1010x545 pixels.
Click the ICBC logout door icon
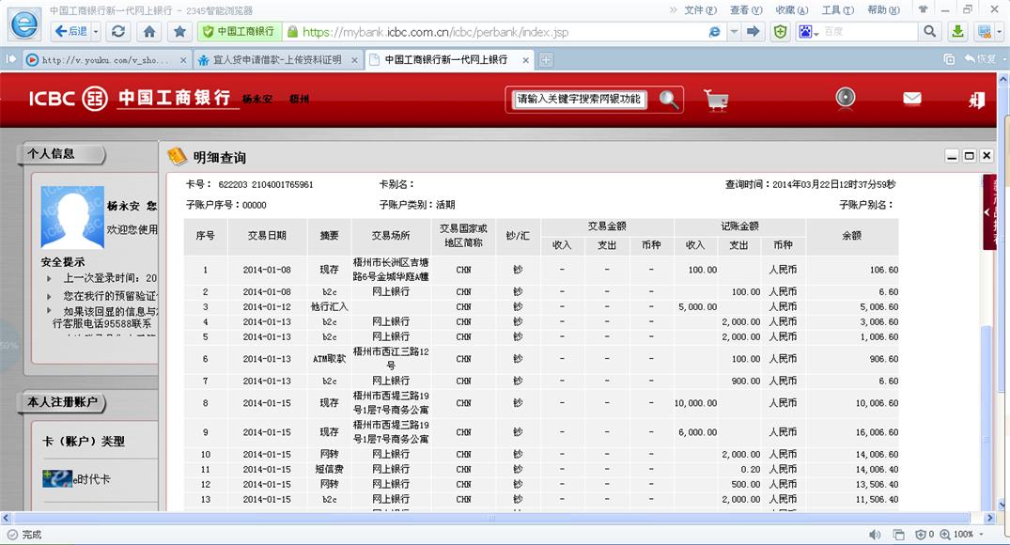click(x=977, y=100)
